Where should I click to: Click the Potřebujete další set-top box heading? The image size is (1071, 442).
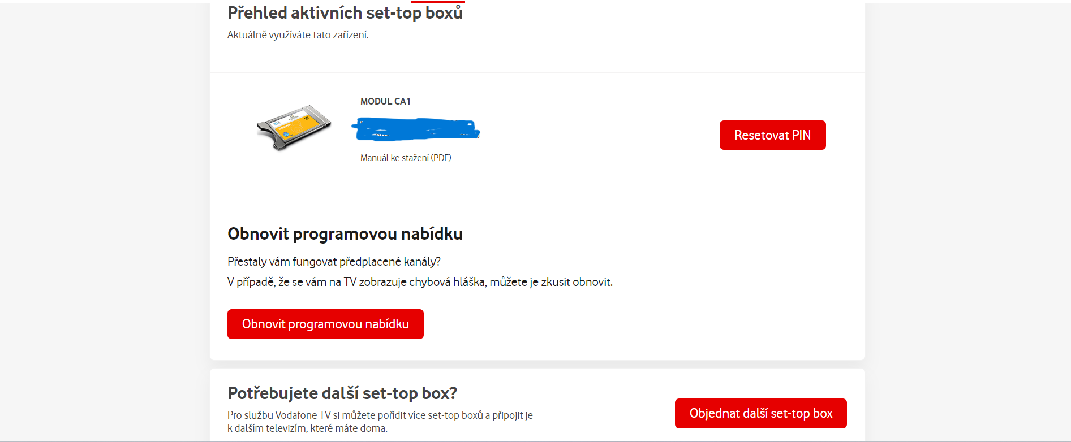342,393
